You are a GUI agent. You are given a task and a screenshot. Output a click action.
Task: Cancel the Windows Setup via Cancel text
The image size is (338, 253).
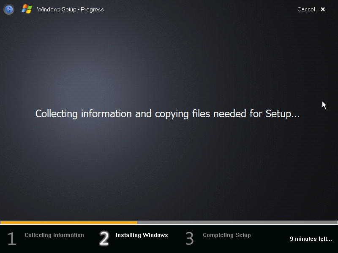(x=306, y=9)
